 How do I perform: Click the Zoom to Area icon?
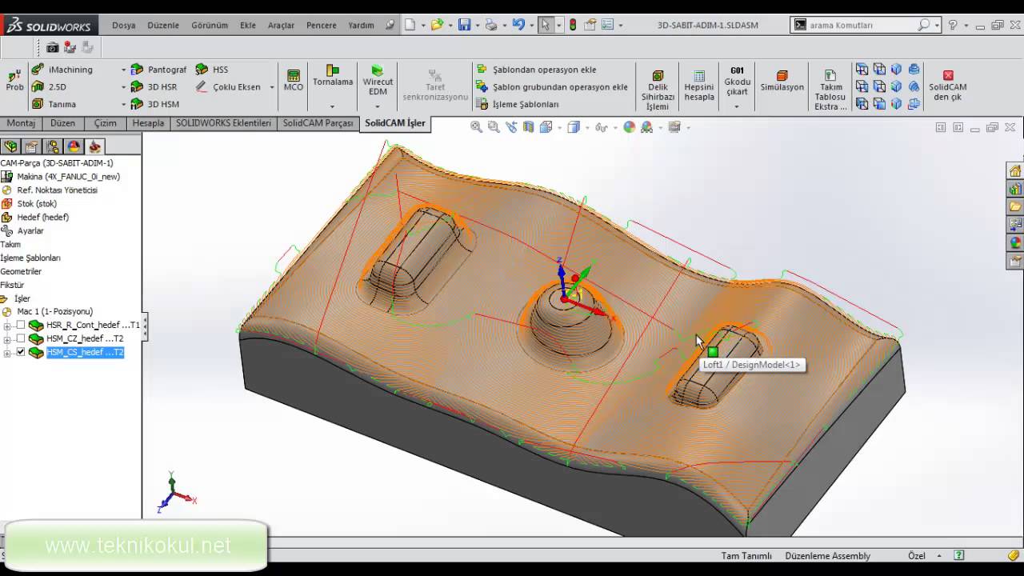click(494, 127)
